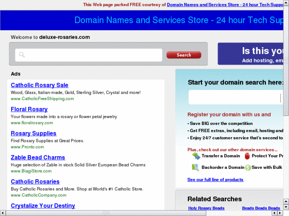Image resolution: width=289 pixels, height=216 pixels.
Task: Click the Related Searches heading
Action: [x=215, y=199]
